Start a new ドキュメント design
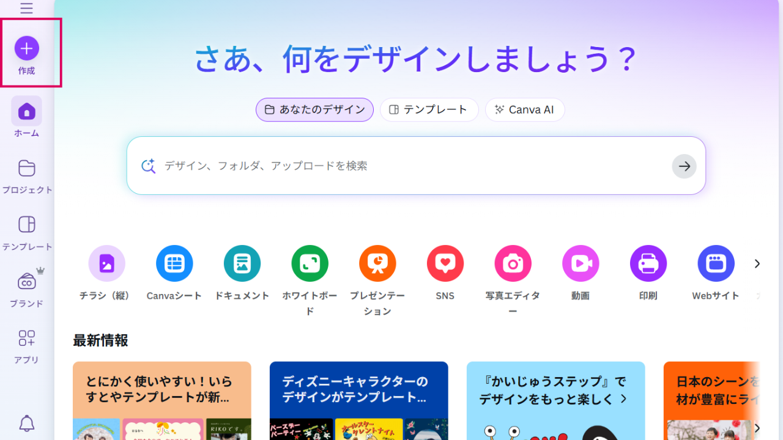 coord(242,264)
